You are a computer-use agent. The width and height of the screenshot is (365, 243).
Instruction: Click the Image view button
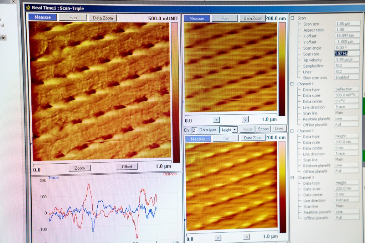tap(247, 129)
